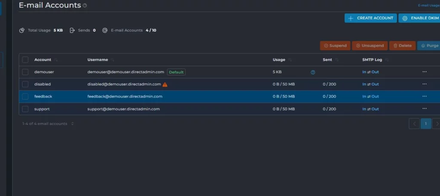
Task: Click the warning triangle on disabled account
Action: 165,84
